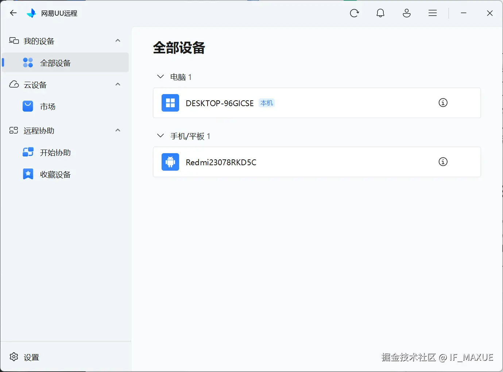Collapse the 远程协助 sidebar section
The image size is (503, 372).
pos(118,130)
